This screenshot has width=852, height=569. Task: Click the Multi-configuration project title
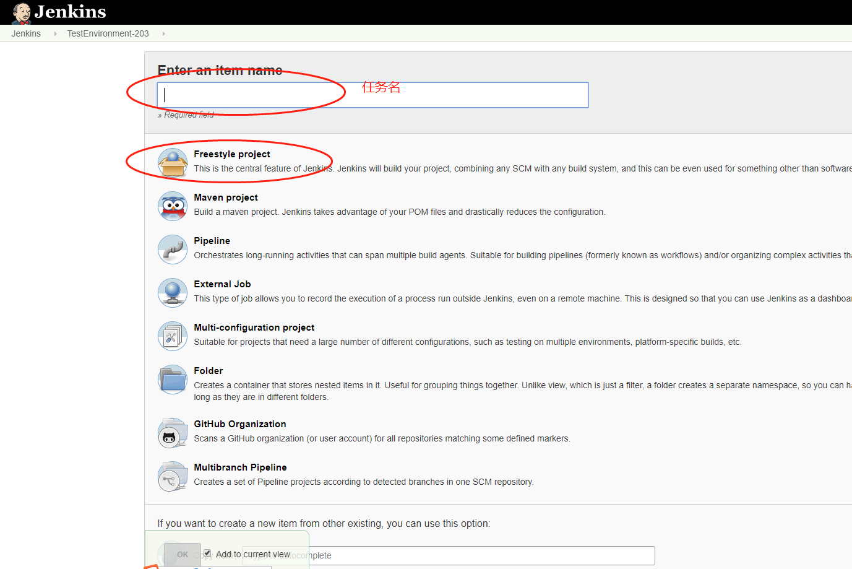(254, 328)
